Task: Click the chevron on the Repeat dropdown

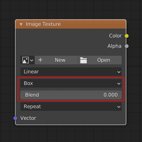Action: (x=119, y=107)
